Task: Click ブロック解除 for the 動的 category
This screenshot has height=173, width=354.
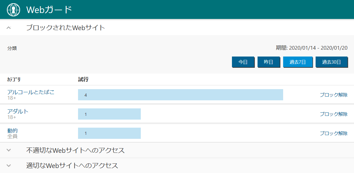Action: click(x=333, y=133)
